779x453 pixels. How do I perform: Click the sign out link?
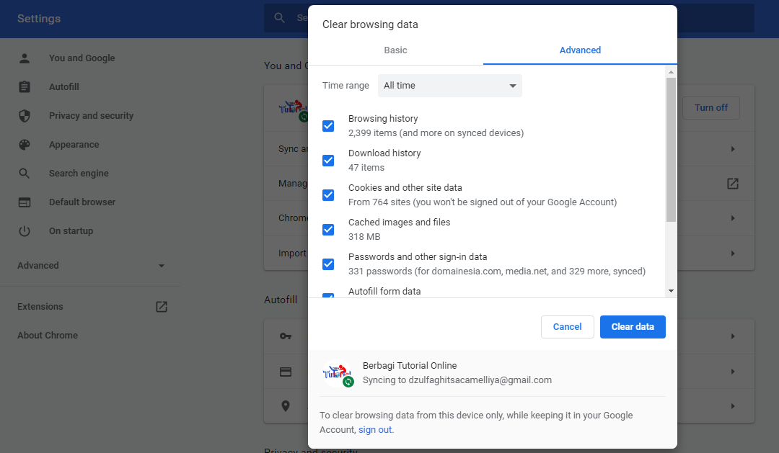[x=375, y=430]
